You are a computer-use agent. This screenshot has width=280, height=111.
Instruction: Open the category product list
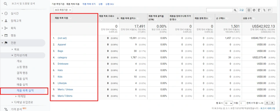point(62,58)
